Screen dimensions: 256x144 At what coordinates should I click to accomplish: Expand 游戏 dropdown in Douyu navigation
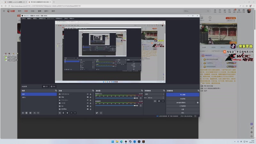click(46, 11)
